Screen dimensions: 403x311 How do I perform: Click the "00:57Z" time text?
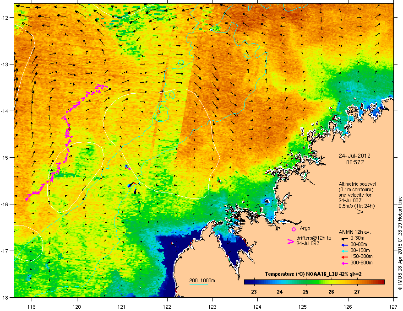tap(355, 162)
